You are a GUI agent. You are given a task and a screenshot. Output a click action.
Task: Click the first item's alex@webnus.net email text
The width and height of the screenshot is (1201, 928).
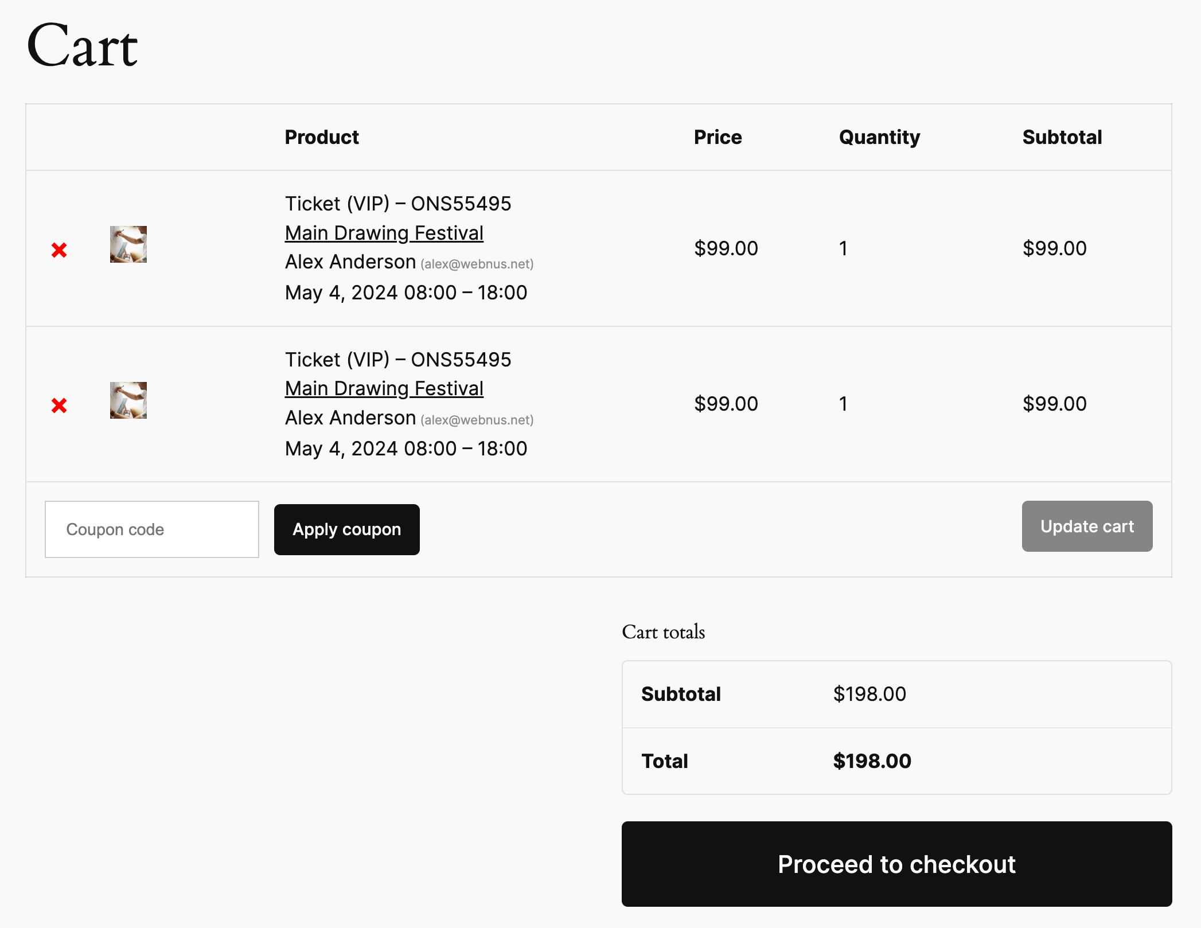477,264
